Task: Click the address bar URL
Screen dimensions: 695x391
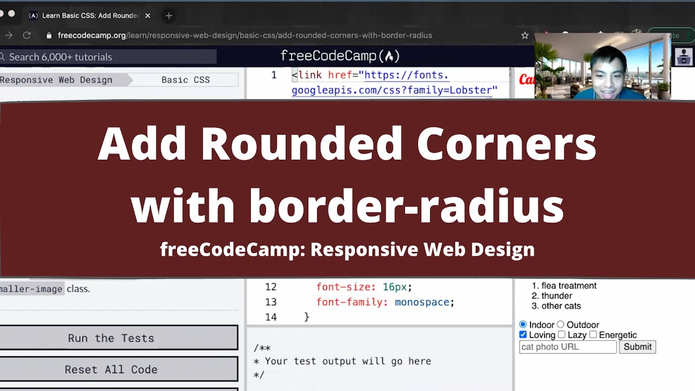Action: click(245, 35)
